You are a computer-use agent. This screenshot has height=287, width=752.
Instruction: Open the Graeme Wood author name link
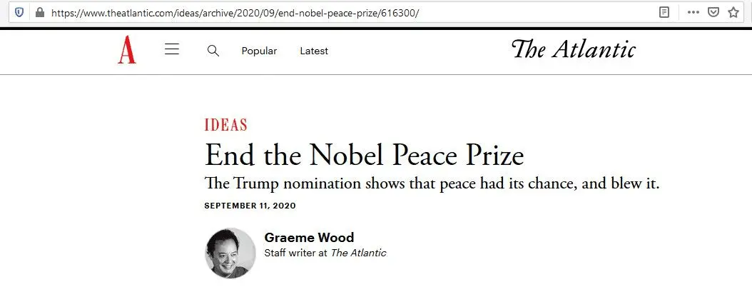click(x=309, y=238)
